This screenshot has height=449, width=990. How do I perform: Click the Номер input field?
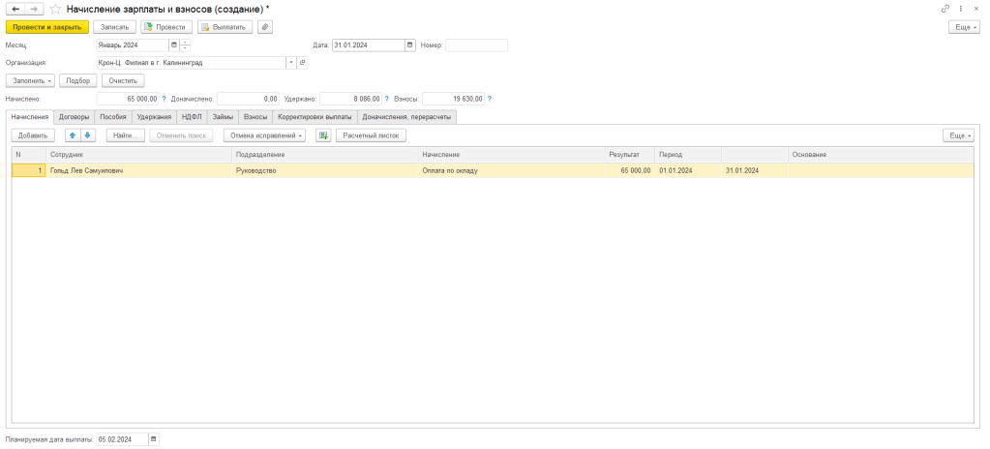[x=476, y=45]
